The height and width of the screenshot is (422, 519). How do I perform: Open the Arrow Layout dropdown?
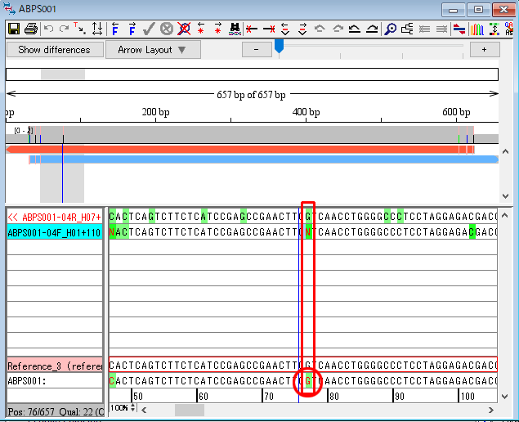(x=153, y=50)
